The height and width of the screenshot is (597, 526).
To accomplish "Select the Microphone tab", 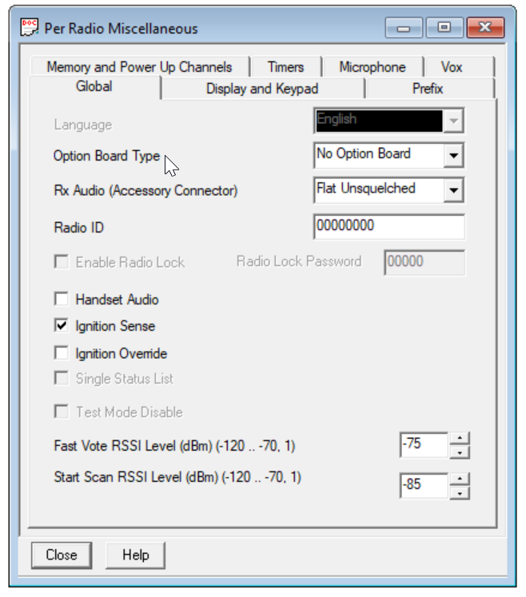I will (372, 67).
